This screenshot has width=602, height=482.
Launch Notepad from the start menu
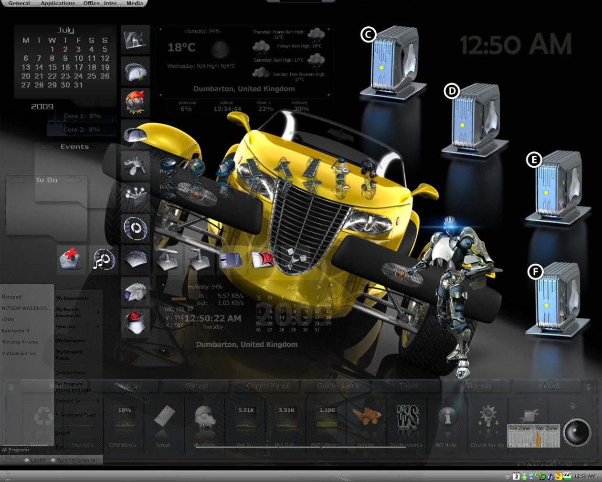(x=11, y=297)
